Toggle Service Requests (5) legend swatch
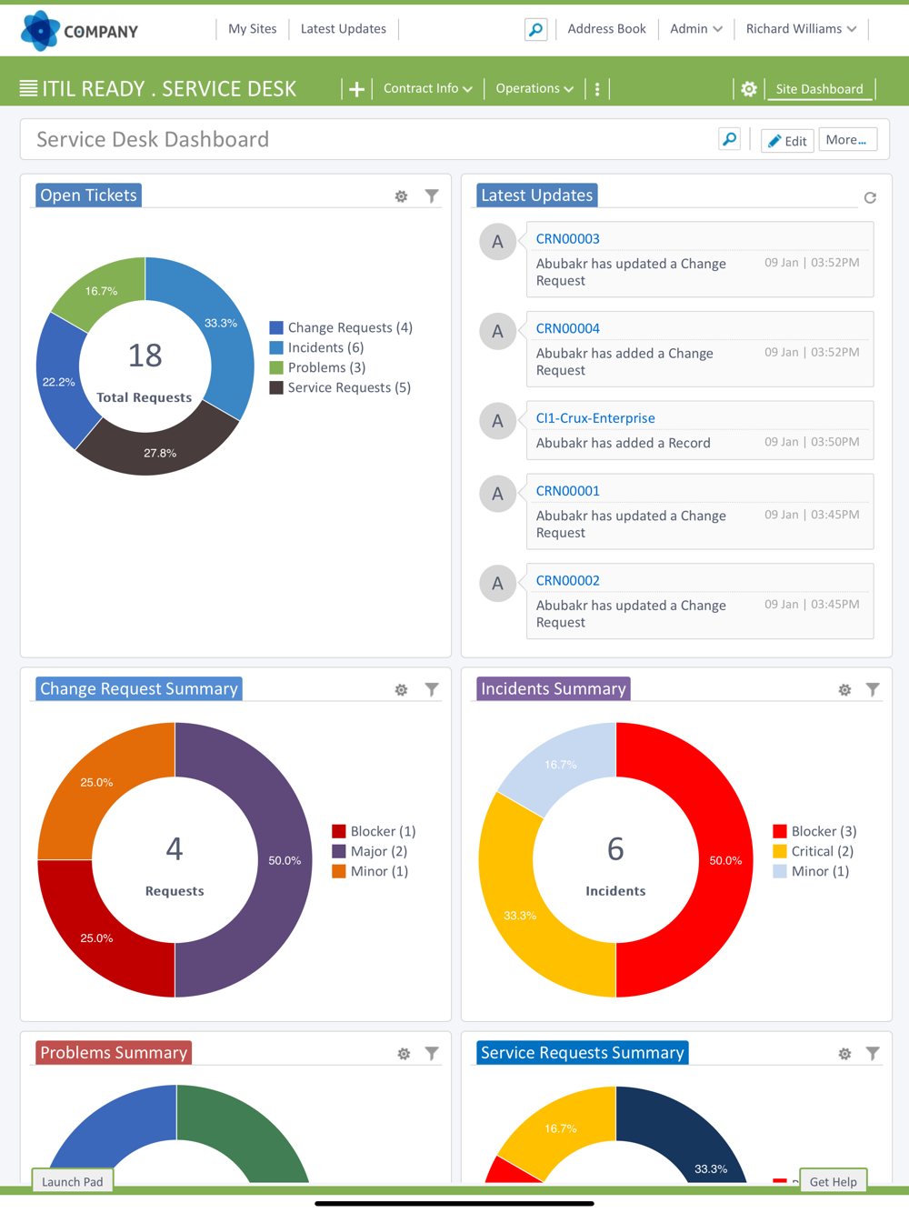909x1213 pixels. 276,387
